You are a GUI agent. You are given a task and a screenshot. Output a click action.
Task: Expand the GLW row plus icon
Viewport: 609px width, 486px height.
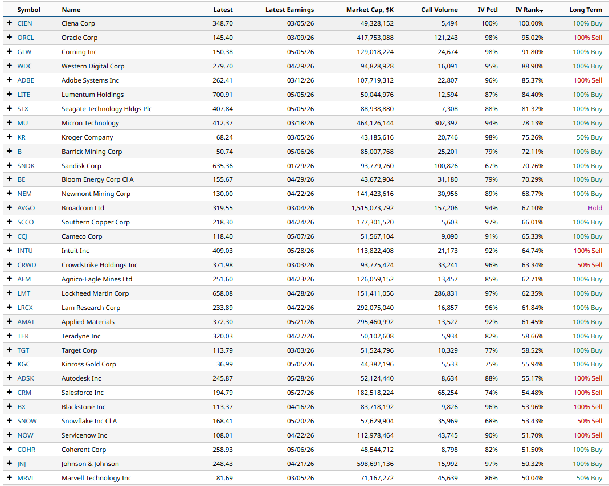[x=10, y=51]
